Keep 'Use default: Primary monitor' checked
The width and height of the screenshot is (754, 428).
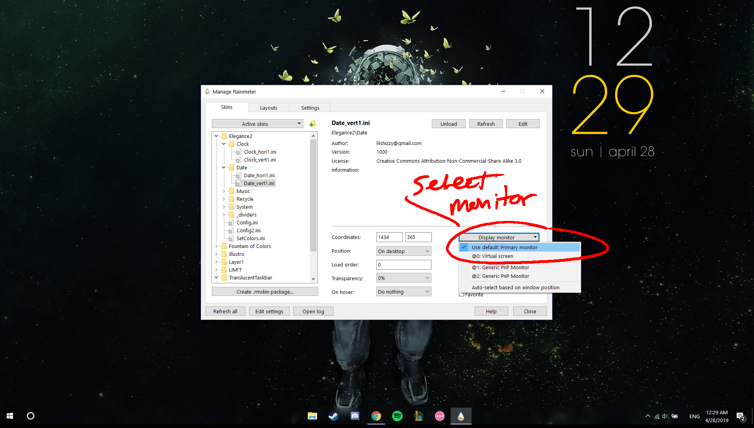[x=504, y=247]
